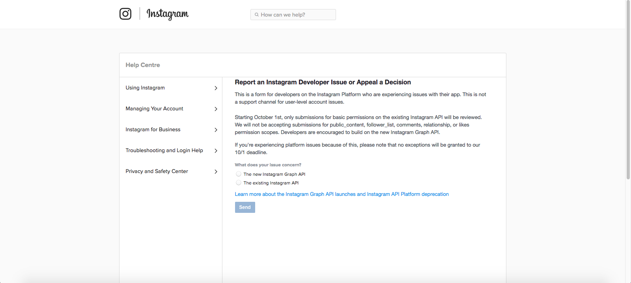
Task: Click the Send button
Action: coord(245,207)
